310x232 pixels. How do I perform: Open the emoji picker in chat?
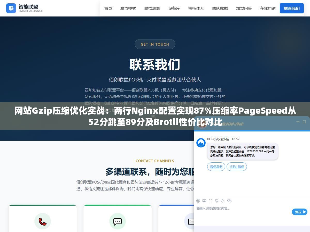198,201
